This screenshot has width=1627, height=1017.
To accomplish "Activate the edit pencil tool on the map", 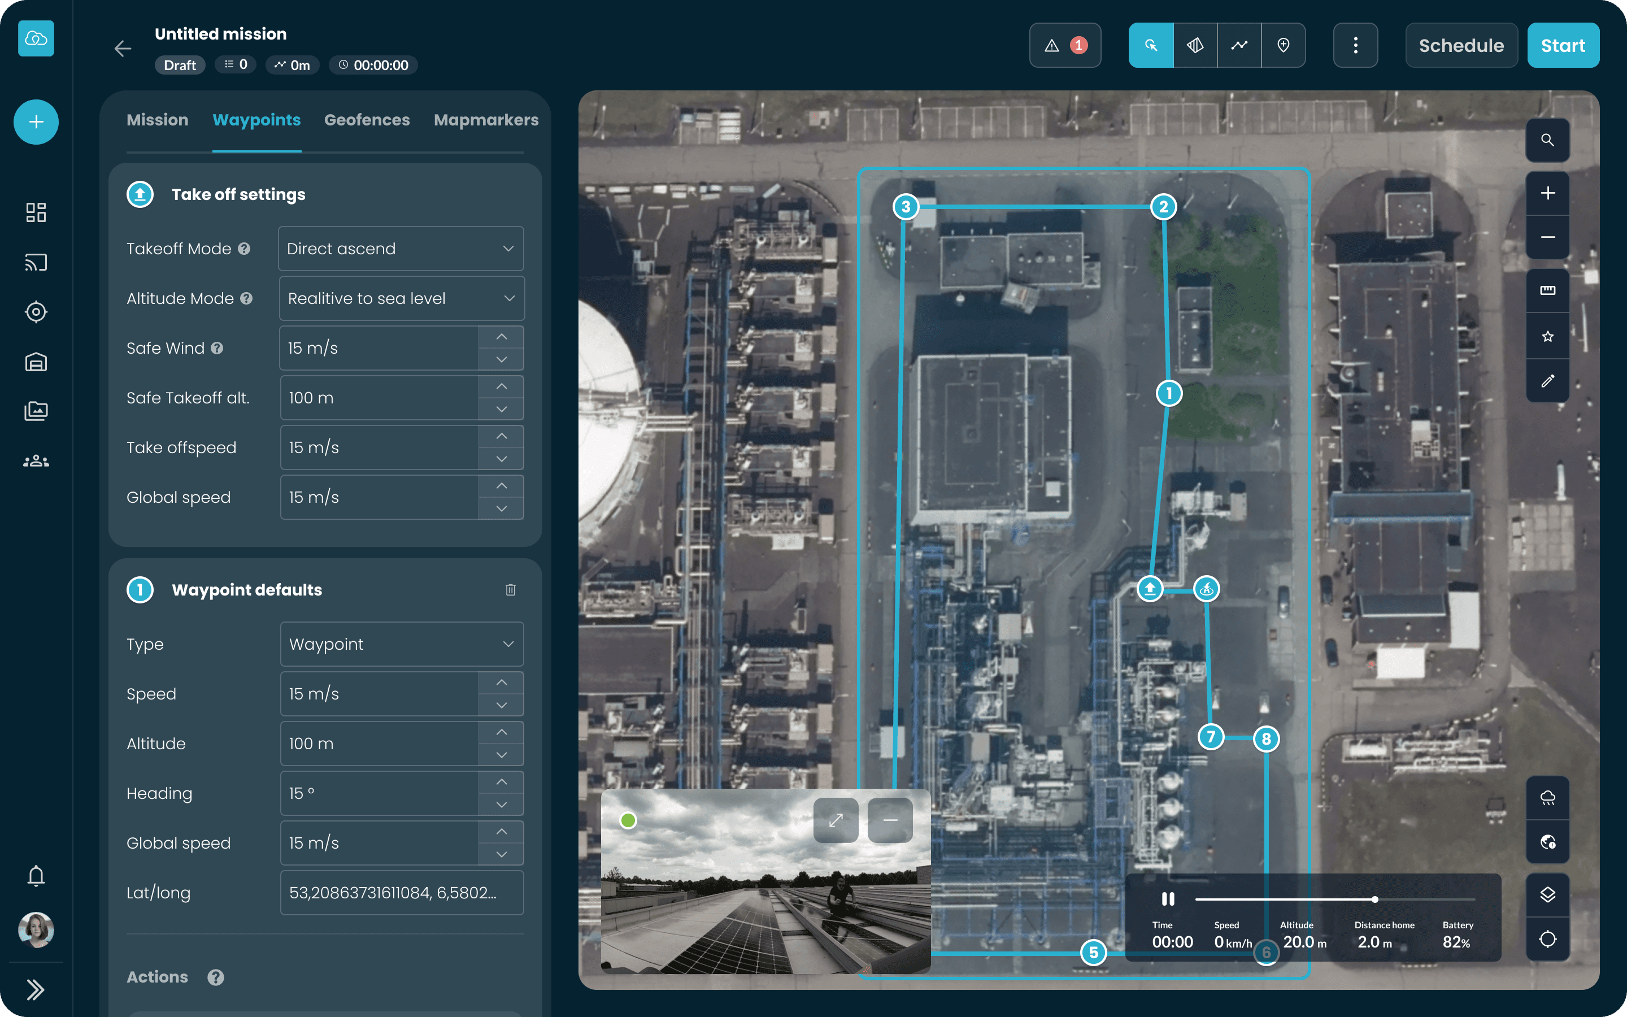I will coord(1548,381).
